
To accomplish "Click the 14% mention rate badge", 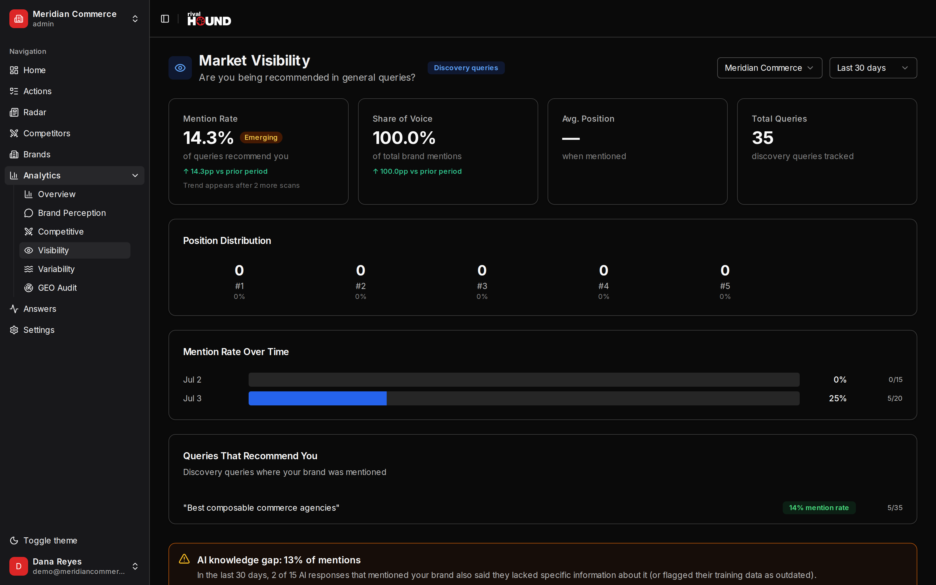I will [819, 507].
